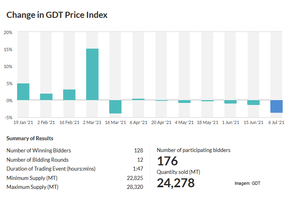Click the '2 Feb '21' axis label
292x199 pixels.
tap(46, 122)
